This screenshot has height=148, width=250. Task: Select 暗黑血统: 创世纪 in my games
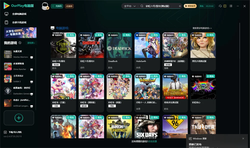point(18,91)
